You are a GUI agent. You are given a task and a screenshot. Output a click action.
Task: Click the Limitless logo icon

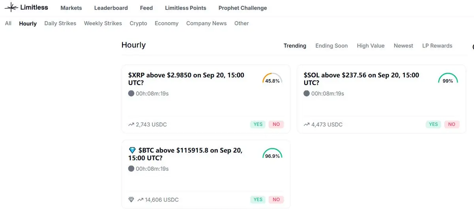(11, 8)
